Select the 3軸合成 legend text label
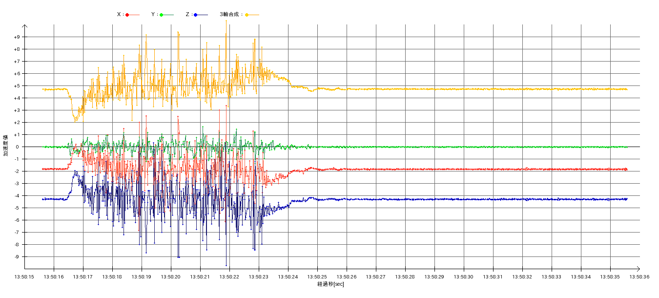This screenshot has height=298, width=659. click(x=230, y=15)
